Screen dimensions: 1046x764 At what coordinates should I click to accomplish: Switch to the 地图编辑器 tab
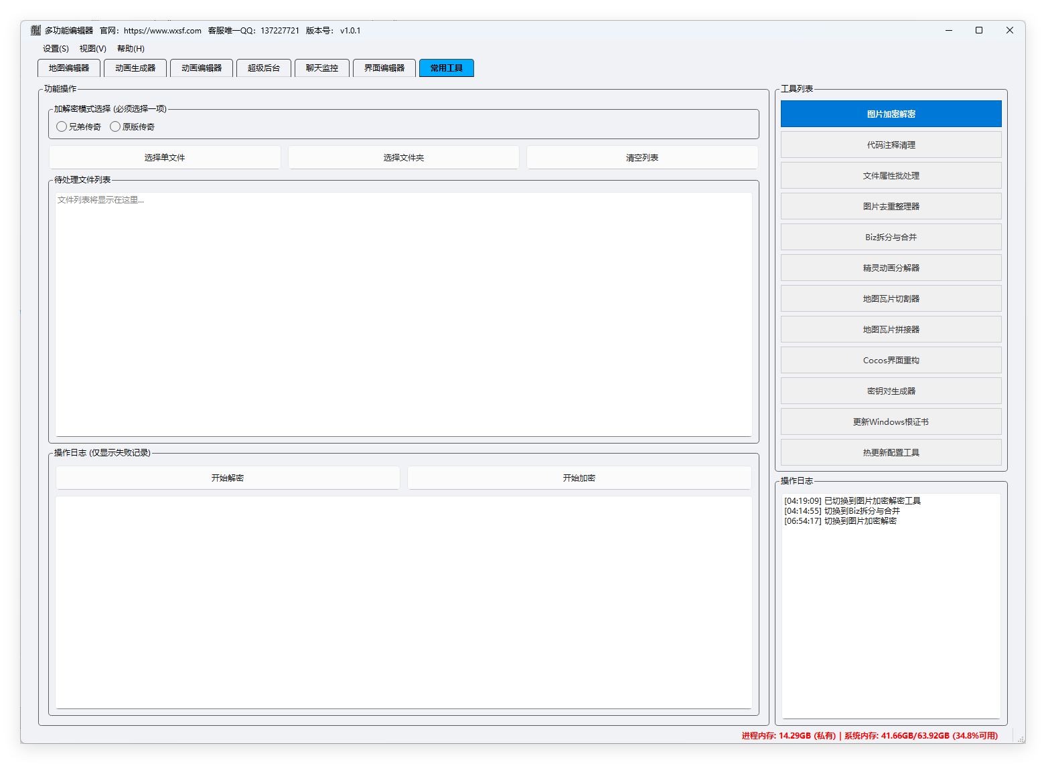(x=69, y=68)
